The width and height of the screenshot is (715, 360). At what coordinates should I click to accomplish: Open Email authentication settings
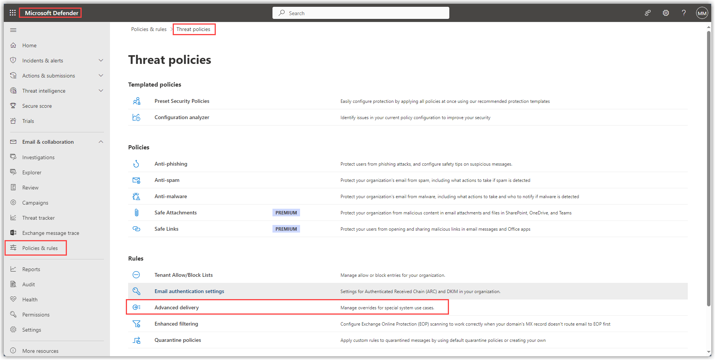(x=189, y=291)
